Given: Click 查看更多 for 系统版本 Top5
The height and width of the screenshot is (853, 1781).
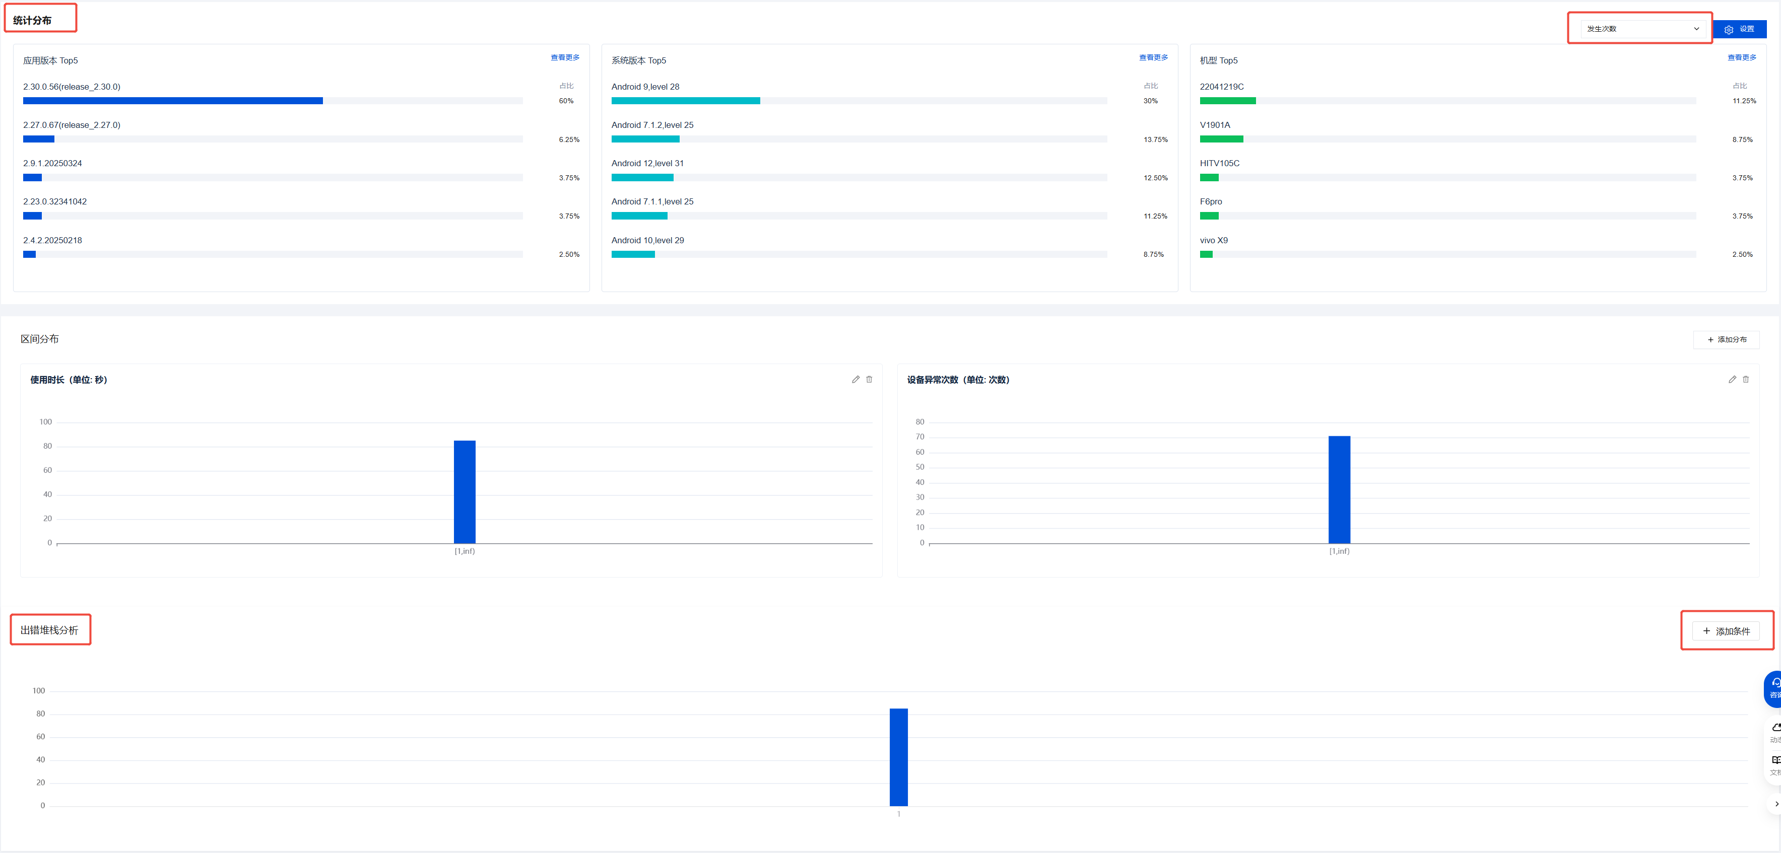Looking at the screenshot, I should click(x=1153, y=58).
